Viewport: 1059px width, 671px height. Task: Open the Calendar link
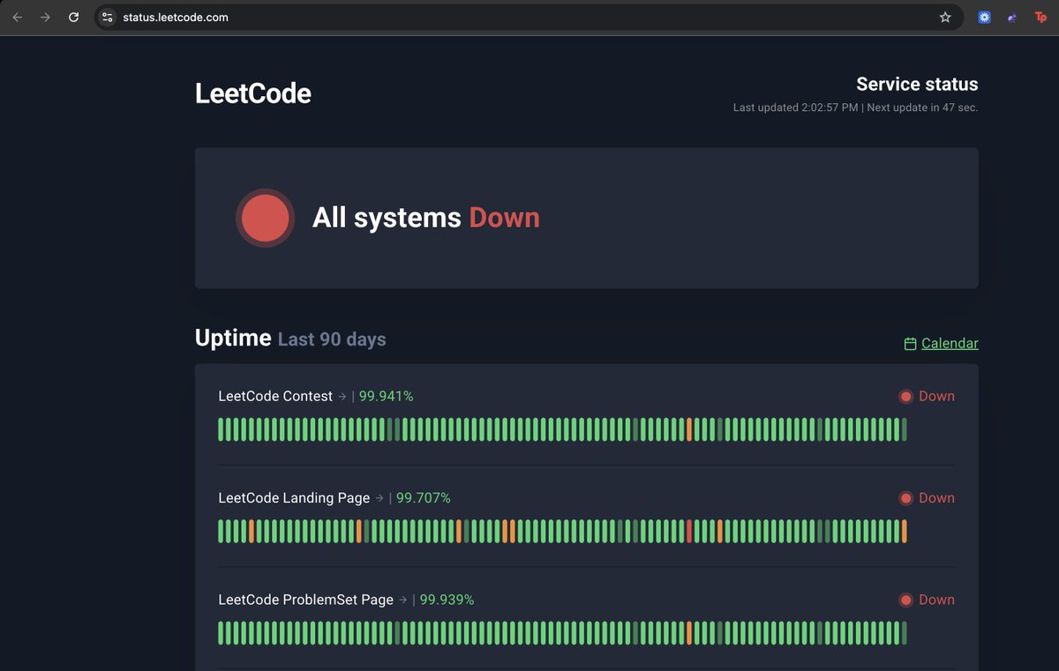pyautogui.click(x=950, y=343)
